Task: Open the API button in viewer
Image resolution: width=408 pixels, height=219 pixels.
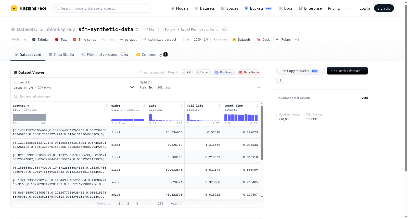Action: pyautogui.click(x=187, y=72)
